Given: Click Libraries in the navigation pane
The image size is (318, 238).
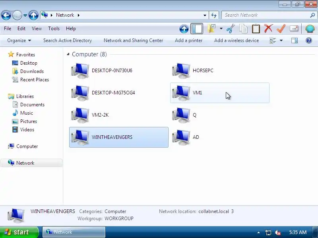Looking at the screenshot, I should [x=25, y=96].
